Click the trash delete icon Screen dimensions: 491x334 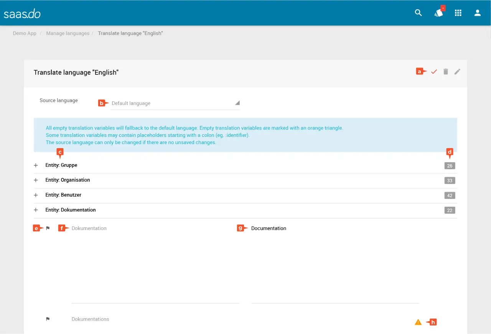click(x=445, y=72)
